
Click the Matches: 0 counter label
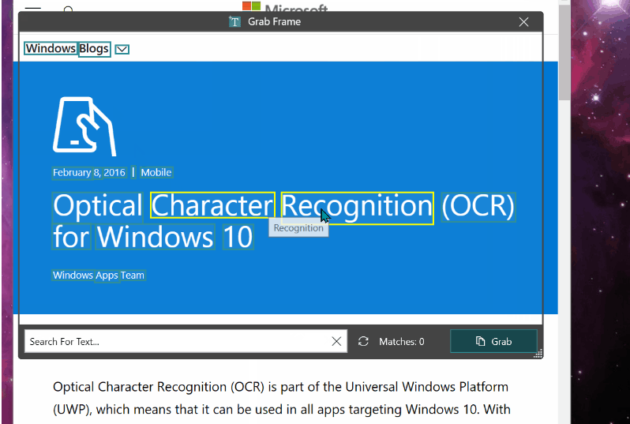pyautogui.click(x=401, y=342)
